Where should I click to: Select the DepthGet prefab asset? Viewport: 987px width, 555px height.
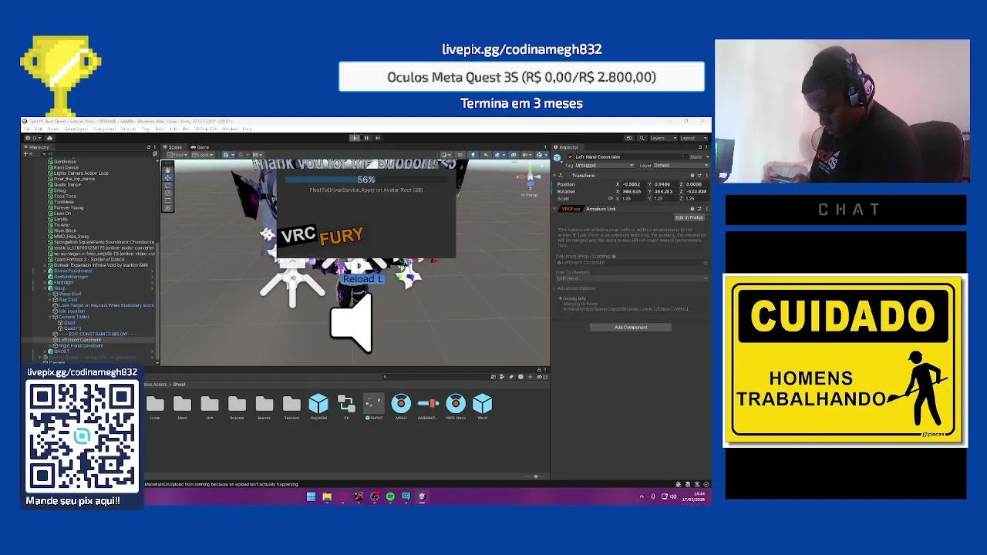click(x=318, y=405)
